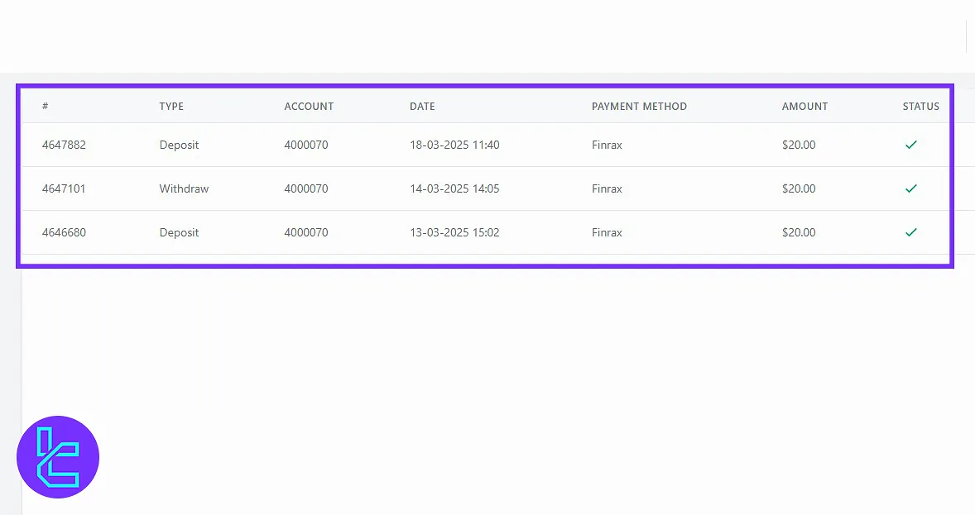Image resolution: width=975 pixels, height=515 pixels.
Task: Click the purple logo badge in corner
Action: tap(58, 457)
